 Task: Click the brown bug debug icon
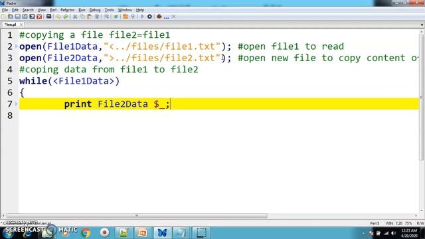pos(159,17)
